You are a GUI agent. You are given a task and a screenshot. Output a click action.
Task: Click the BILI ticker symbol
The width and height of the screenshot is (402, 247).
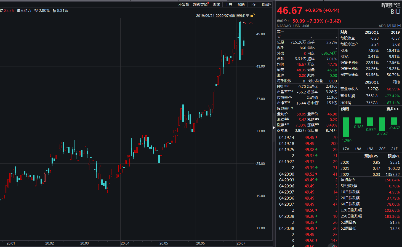pyautogui.click(x=395, y=12)
